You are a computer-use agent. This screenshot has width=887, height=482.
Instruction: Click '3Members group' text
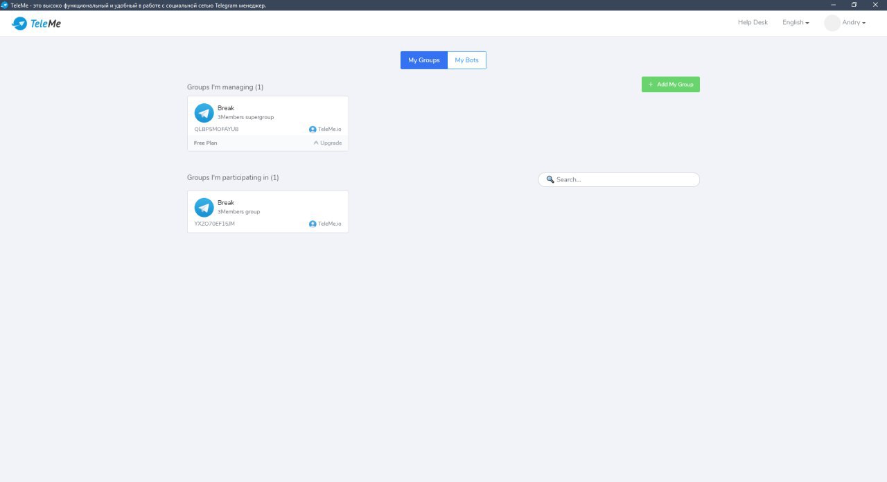(x=238, y=212)
